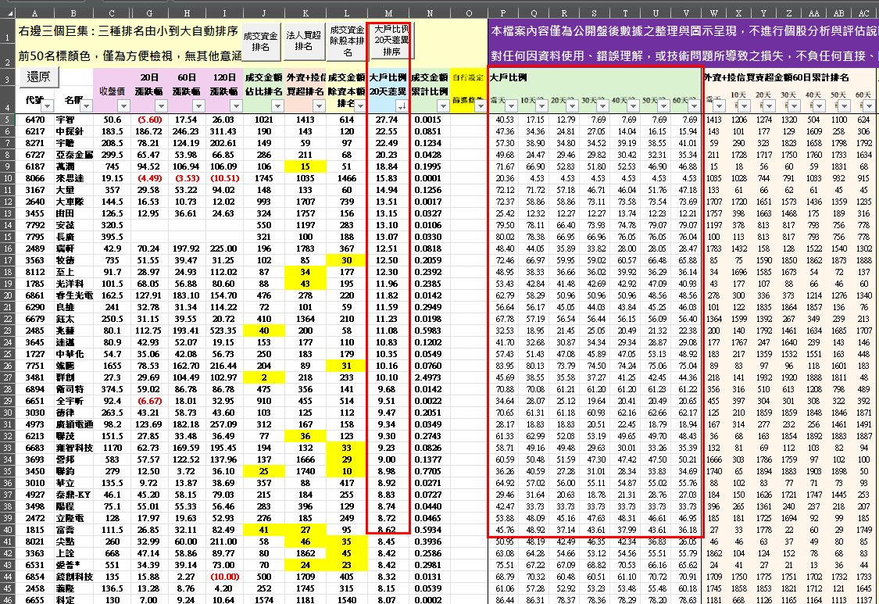The width and height of the screenshot is (879, 604).
Task: Click stock code cell 6470
Action: [34, 120]
